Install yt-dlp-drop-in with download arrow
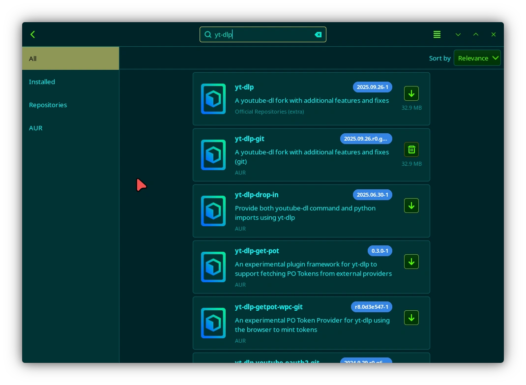 click(x=411, y=206)
